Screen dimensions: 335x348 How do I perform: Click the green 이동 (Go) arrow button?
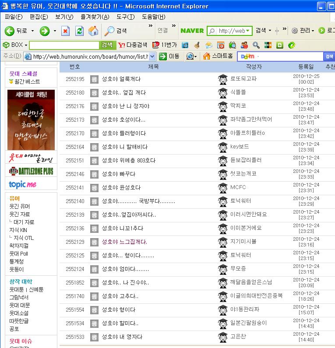tap(163, 56)
